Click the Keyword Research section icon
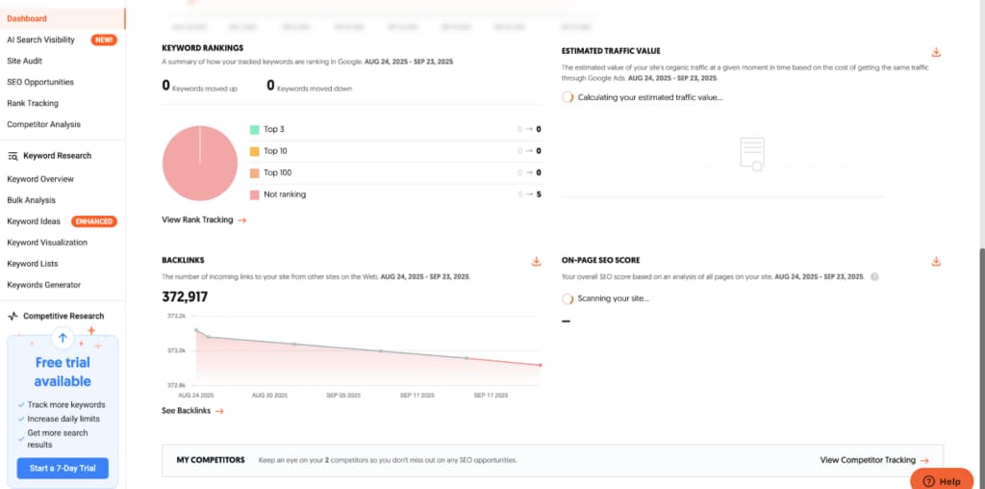The image size is (985, 489). [13, 156]
